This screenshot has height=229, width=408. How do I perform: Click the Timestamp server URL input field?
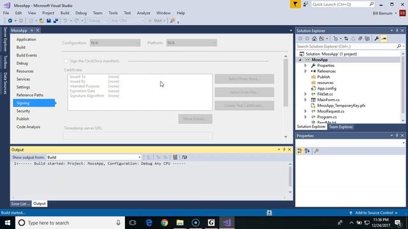point(138,135)
